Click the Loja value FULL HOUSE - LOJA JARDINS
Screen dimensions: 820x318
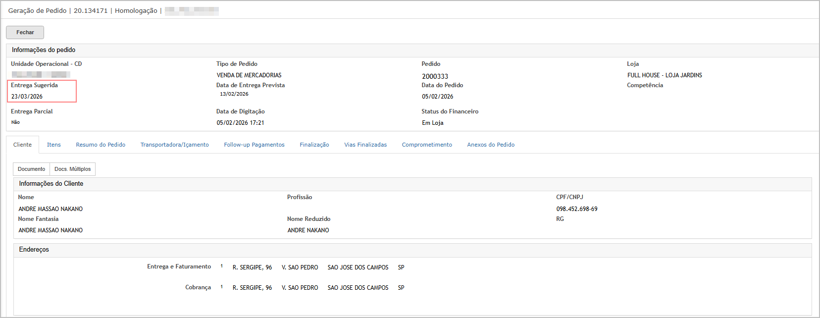(x=665, y=75)
